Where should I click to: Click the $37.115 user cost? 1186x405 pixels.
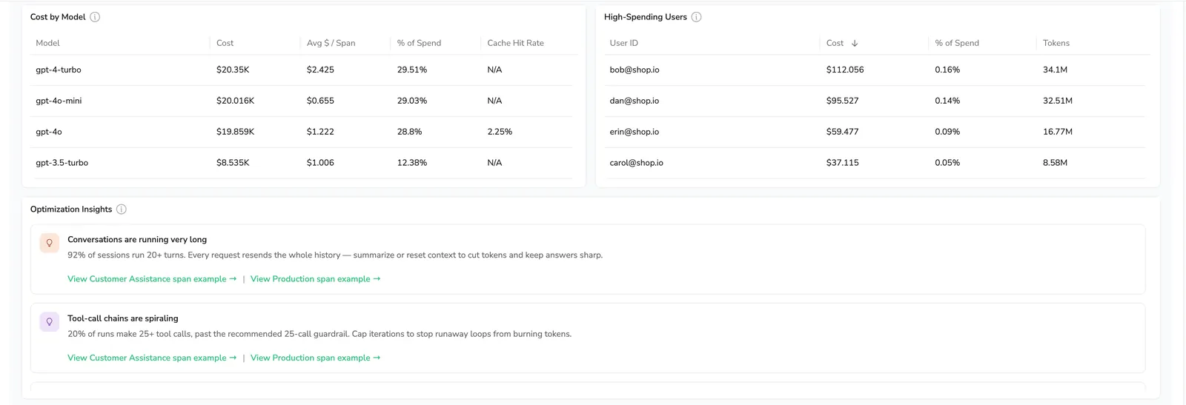click(843, 163)
